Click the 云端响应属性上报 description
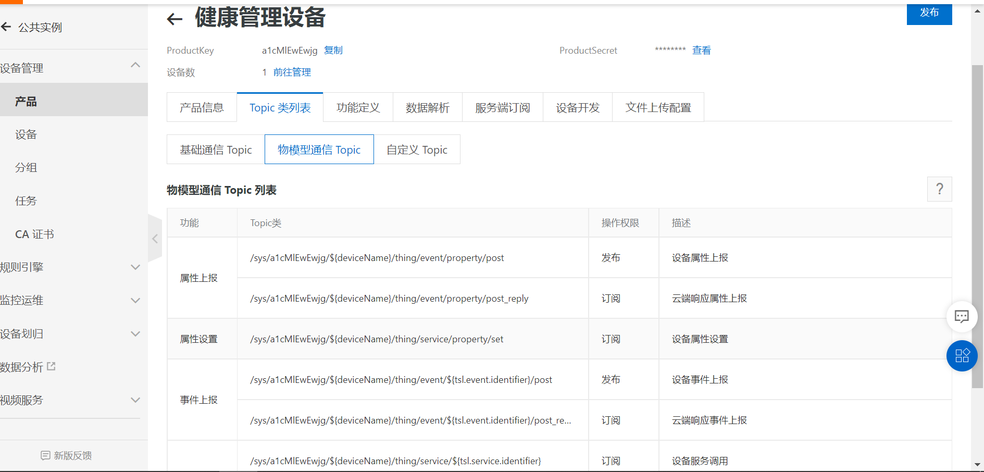Viewport: 984px width, 472px height. pyautogui.click(x=709, y=299)
